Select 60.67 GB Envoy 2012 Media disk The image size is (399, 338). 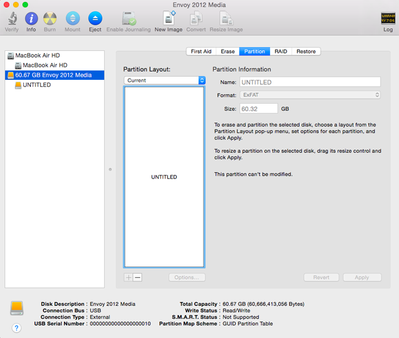55,75
